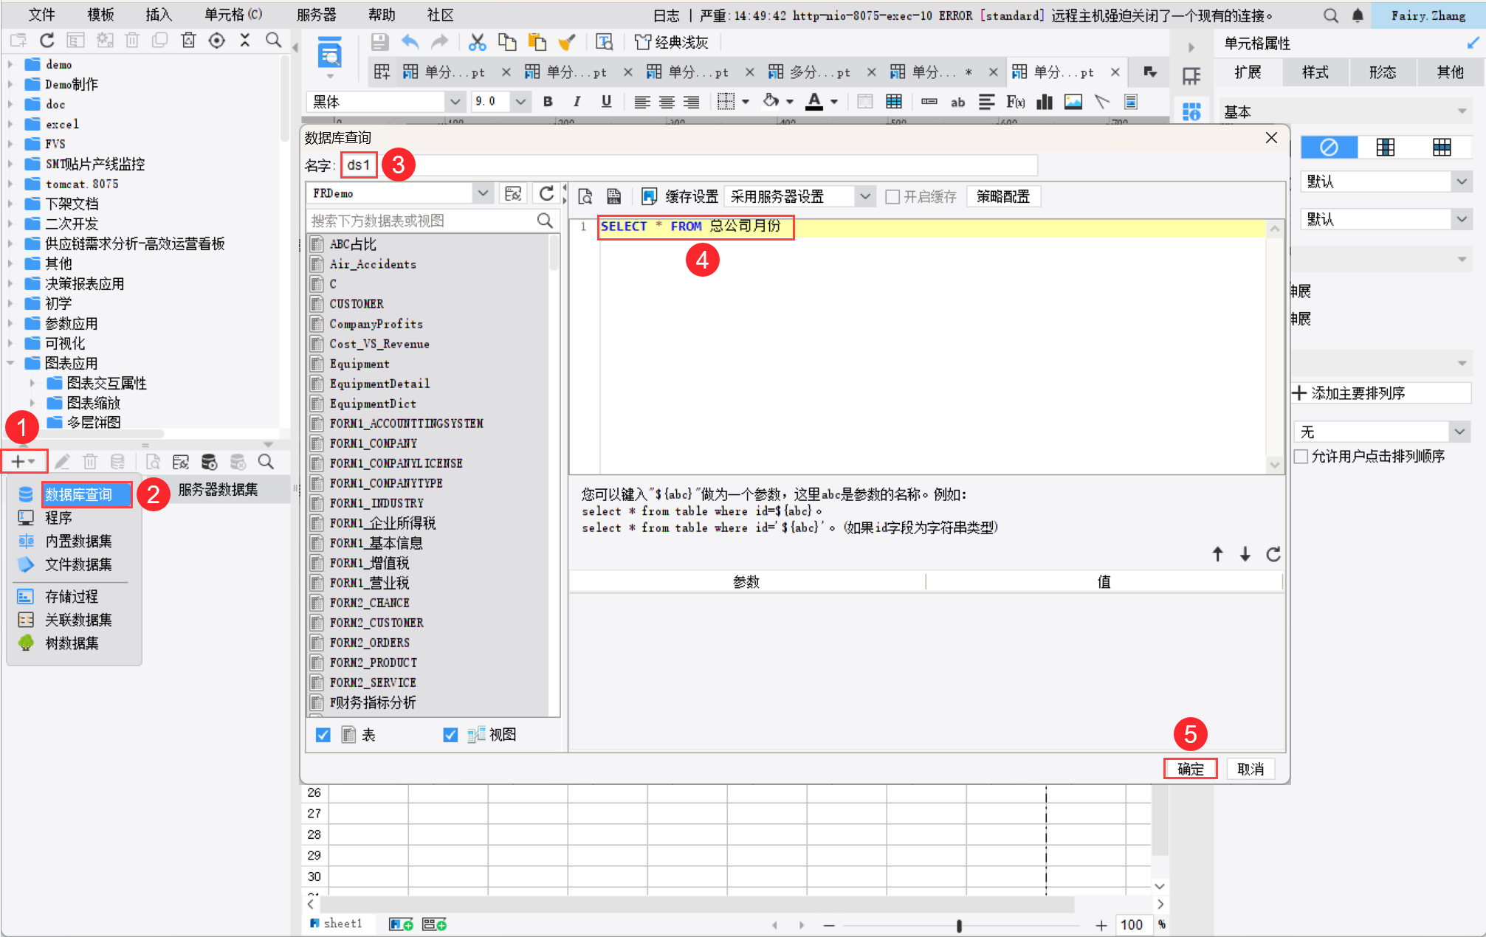Click the format painter brush icon
Viewport: 1486px width, 937px height.
pyautogui.click(x=567, y=42)
